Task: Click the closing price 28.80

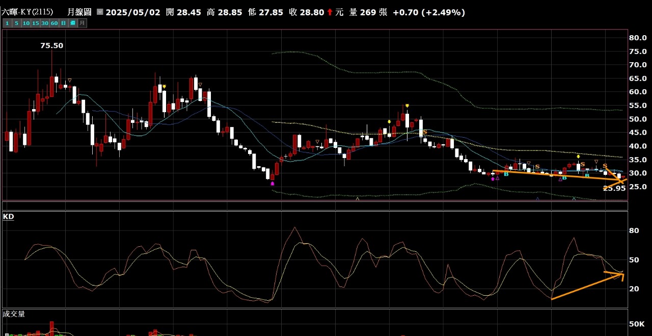Action: pyautogui.click(x=311, y=12)
